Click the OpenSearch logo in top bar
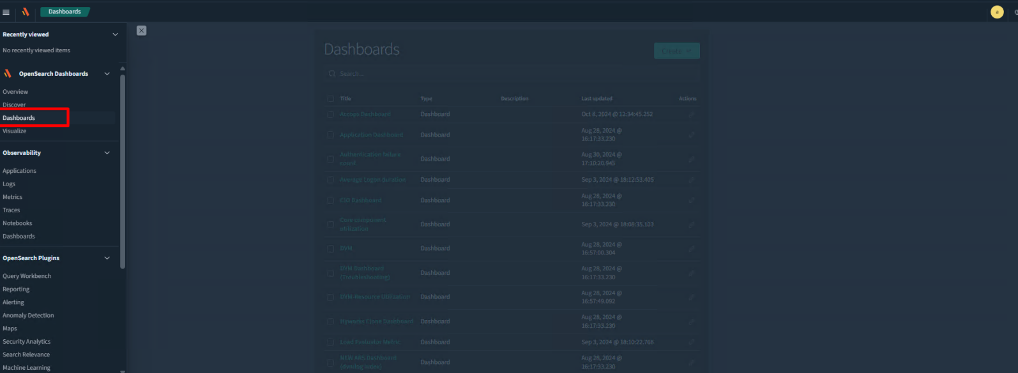 (x=26, y=12)
